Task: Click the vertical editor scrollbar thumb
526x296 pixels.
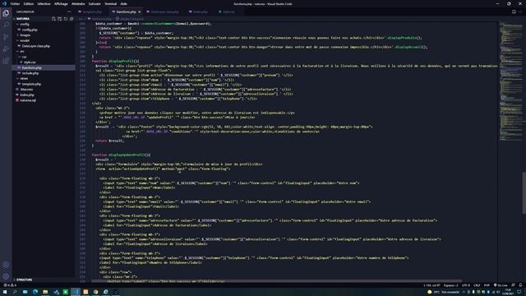Action: tap(524, 193)
